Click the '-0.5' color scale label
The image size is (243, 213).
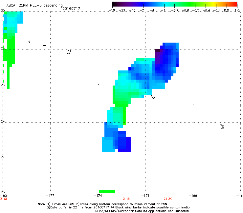point(196,10)
